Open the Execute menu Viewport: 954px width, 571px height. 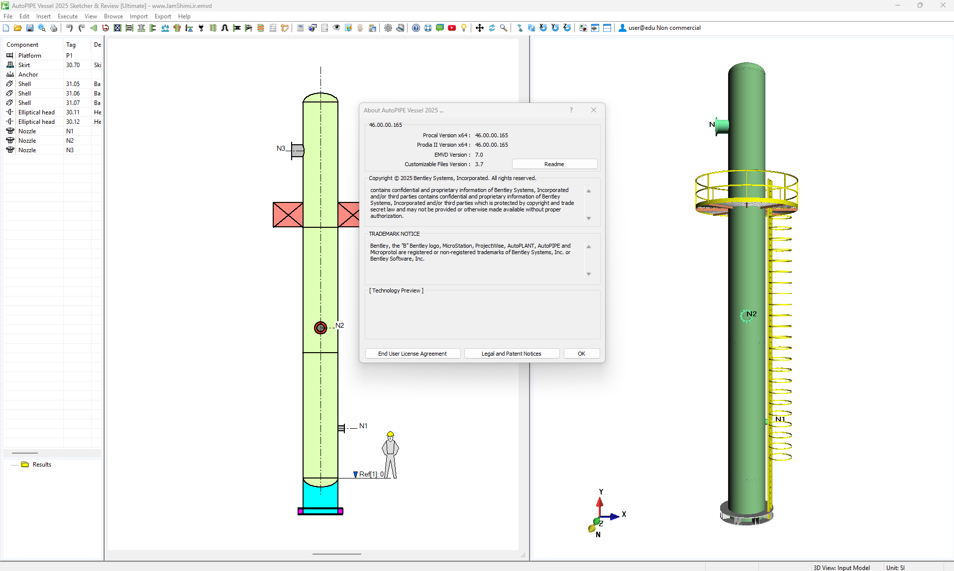pos(68,16)
